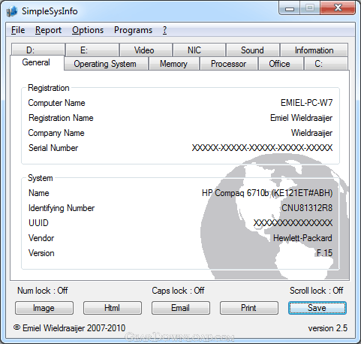Click the Save button
The height and width of the screenshot is (344, 361).
tap(317, 308)
